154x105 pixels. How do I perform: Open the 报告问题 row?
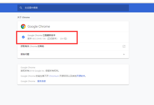(x=73, y=54)
